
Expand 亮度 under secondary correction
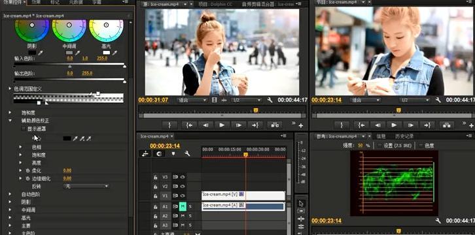[20, 163]
